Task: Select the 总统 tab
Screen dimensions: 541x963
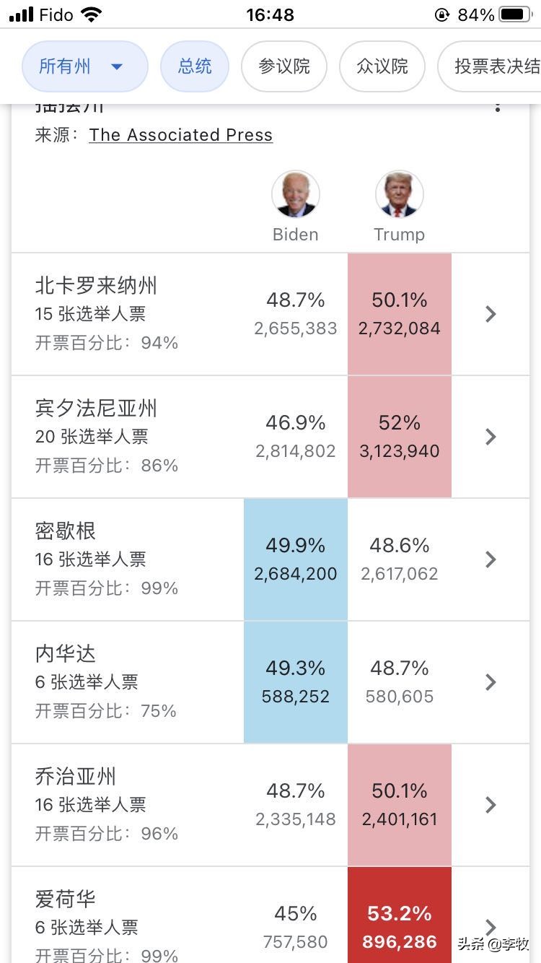Action: click(x=195, y=66)
